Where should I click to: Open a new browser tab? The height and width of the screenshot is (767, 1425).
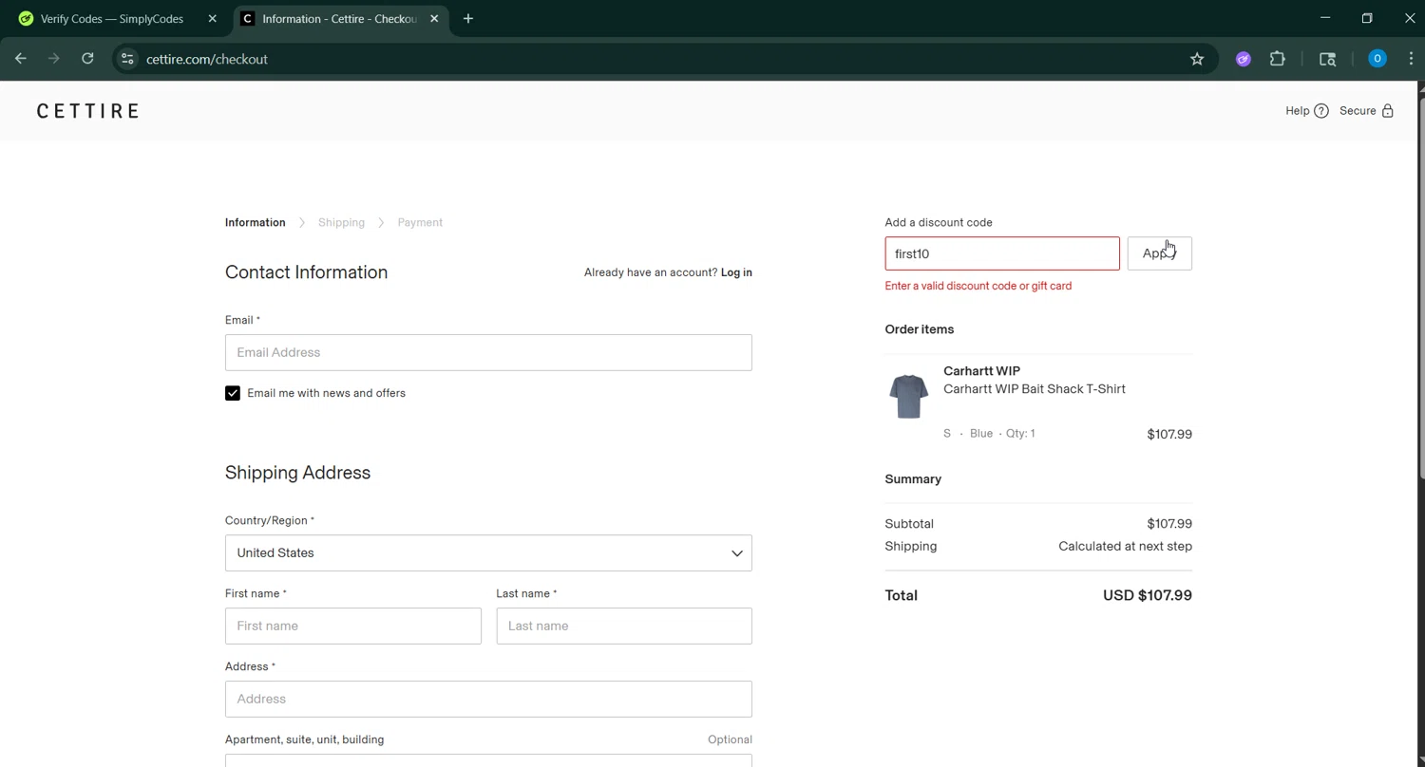click(468, 18)
